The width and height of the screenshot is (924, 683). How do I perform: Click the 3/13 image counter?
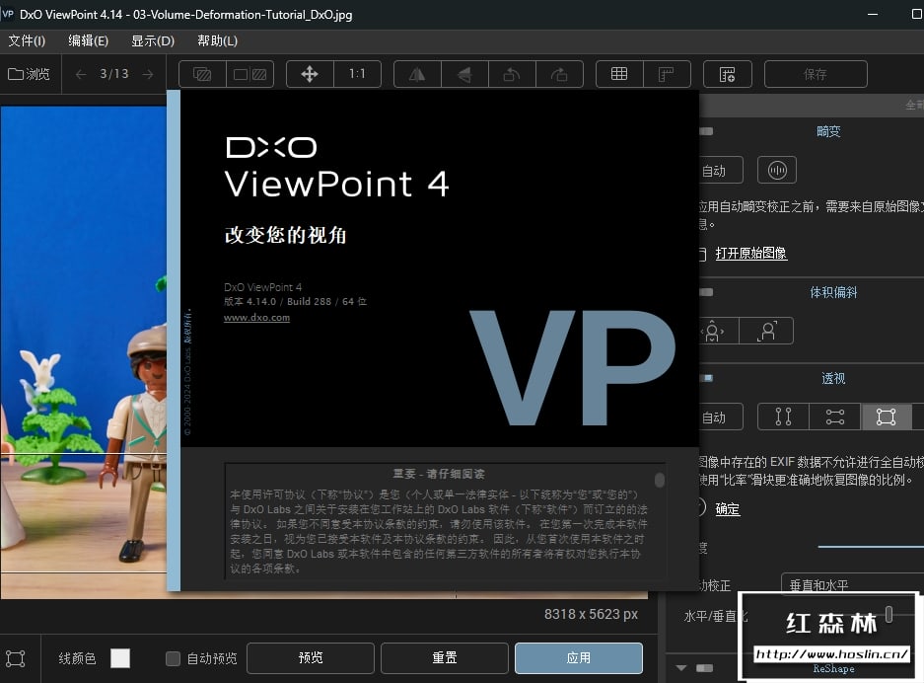click(114, 74)
